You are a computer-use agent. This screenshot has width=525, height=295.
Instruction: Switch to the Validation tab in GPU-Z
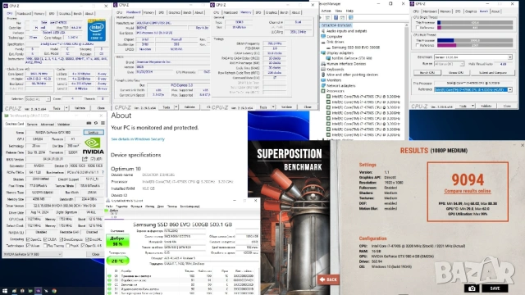pyautogui.click(x=63, y=124)
